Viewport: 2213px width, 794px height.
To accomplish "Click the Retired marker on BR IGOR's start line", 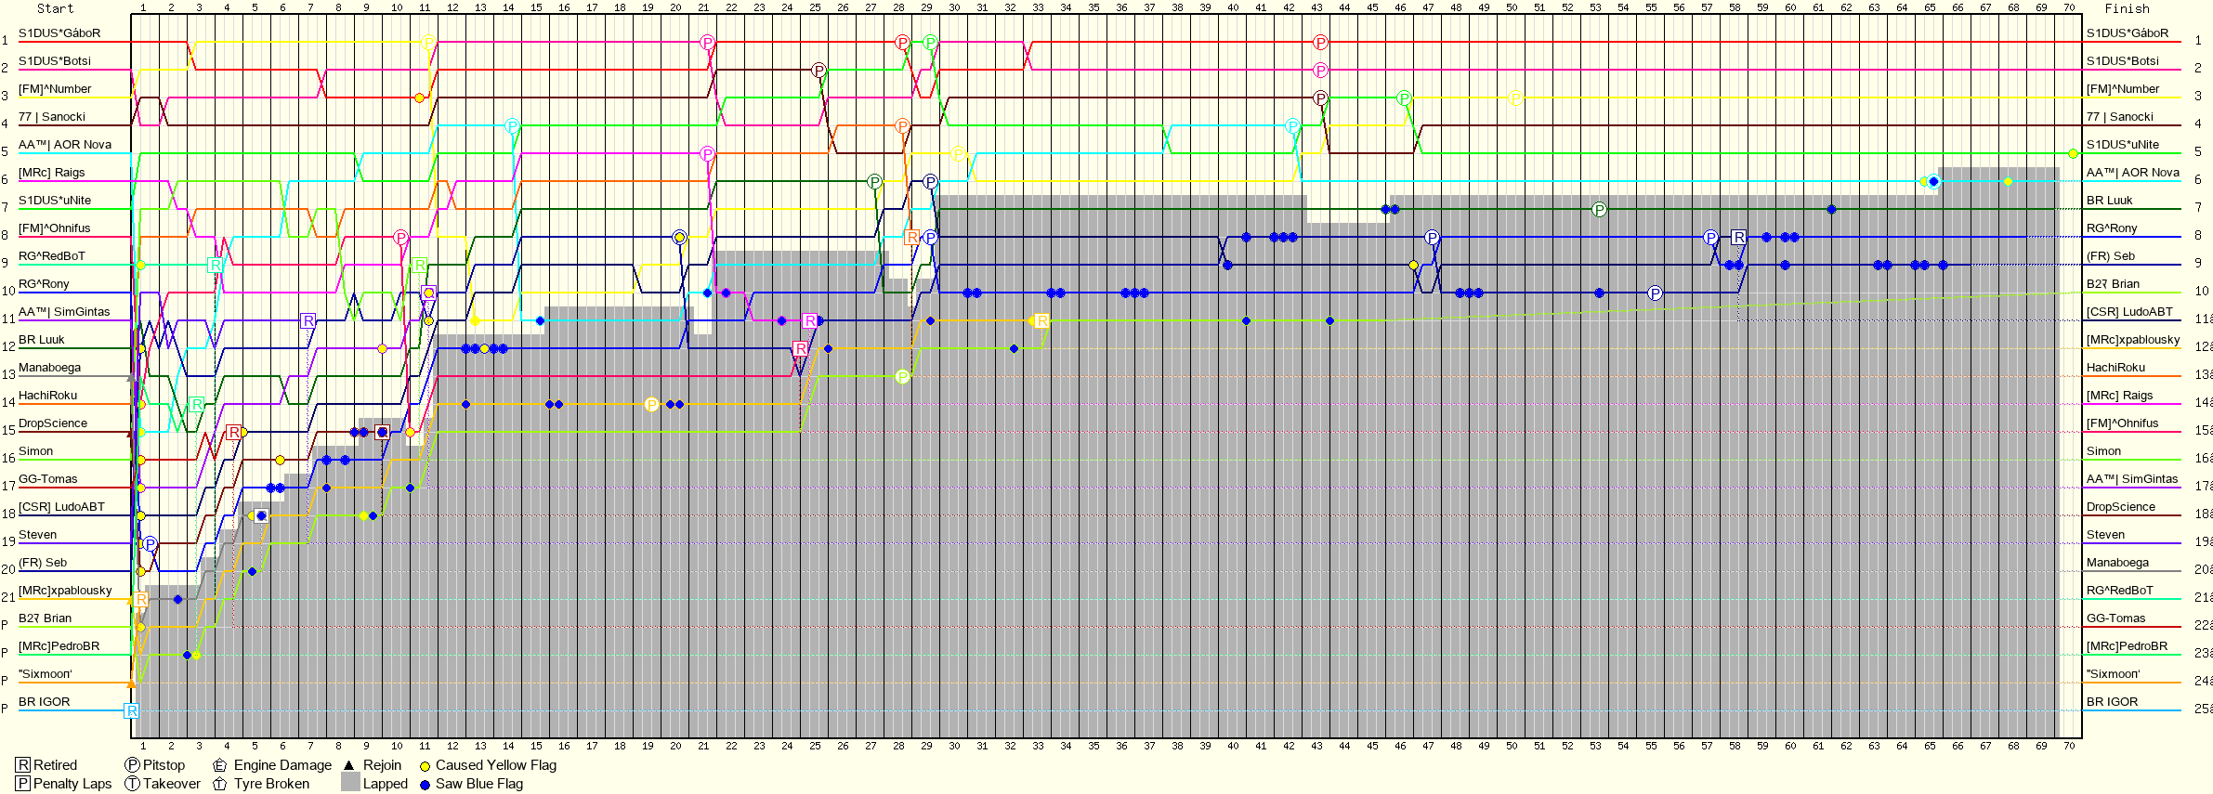I will 132,710.
